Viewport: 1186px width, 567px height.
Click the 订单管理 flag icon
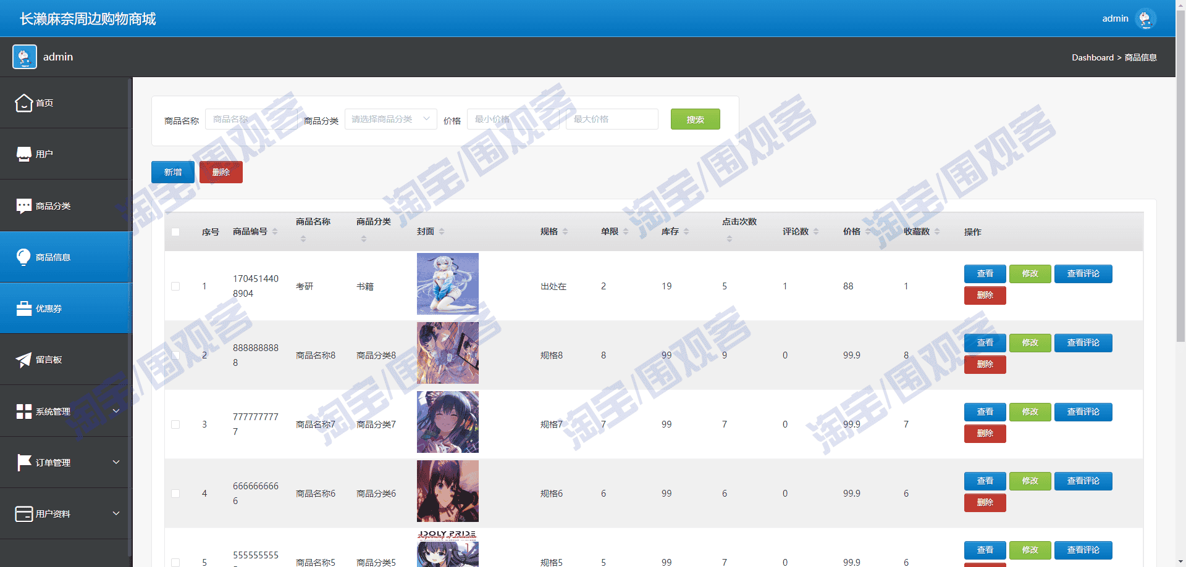[x=23, y=463]
